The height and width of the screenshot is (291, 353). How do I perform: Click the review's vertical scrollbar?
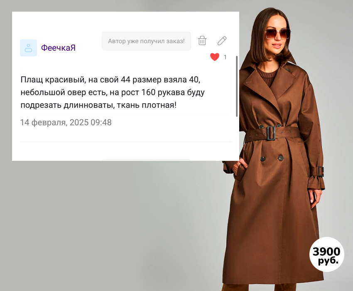pyautogui.click(x=237, y=86)
